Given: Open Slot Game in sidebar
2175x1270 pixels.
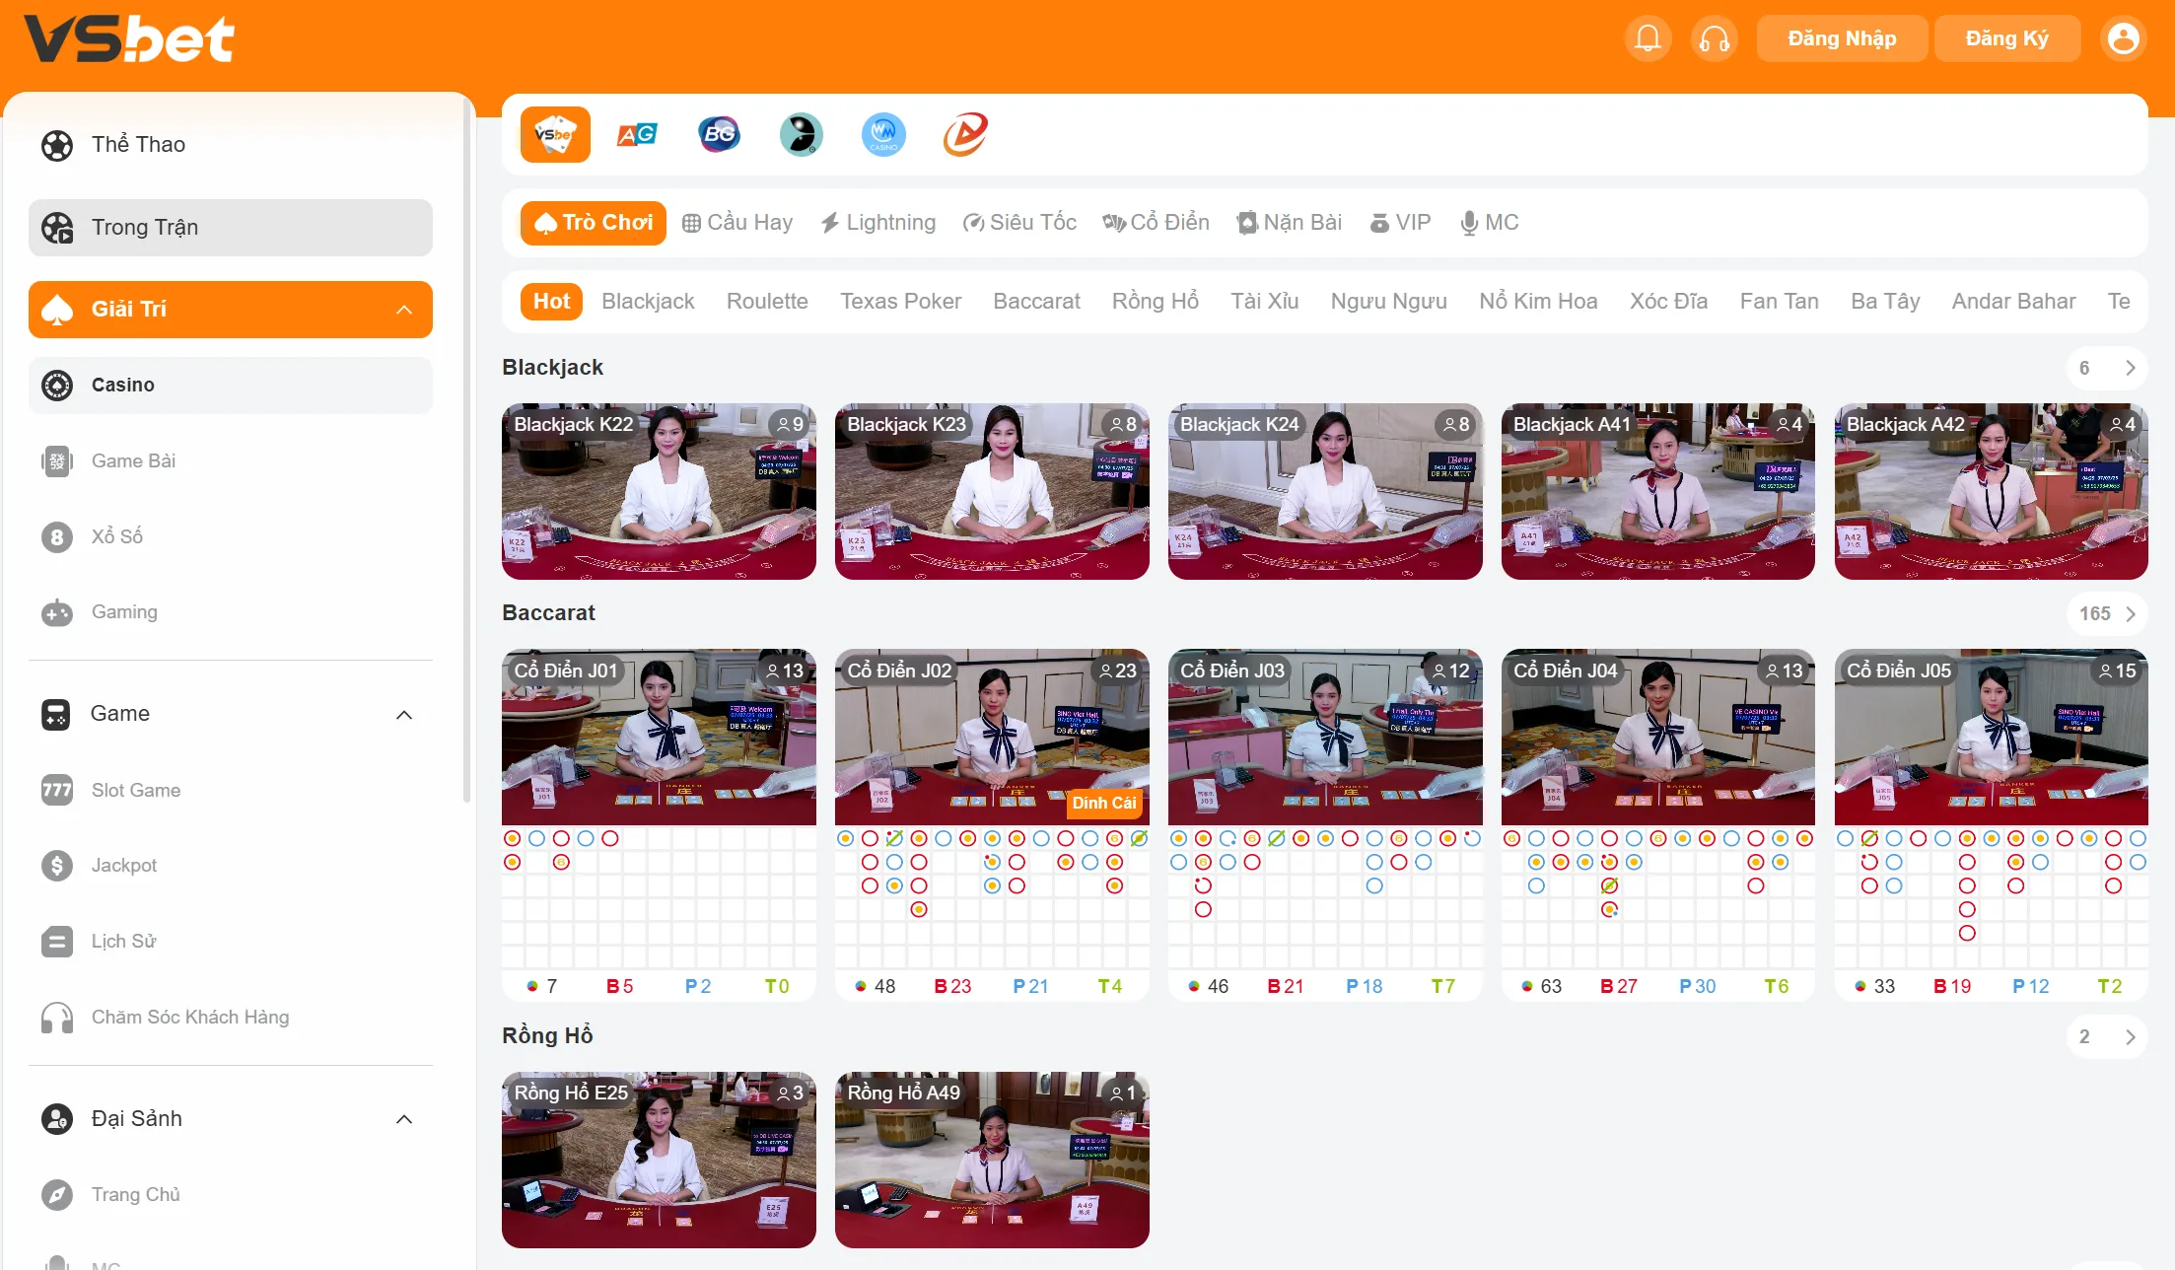Looking at the screenshot, I should 231,790.
